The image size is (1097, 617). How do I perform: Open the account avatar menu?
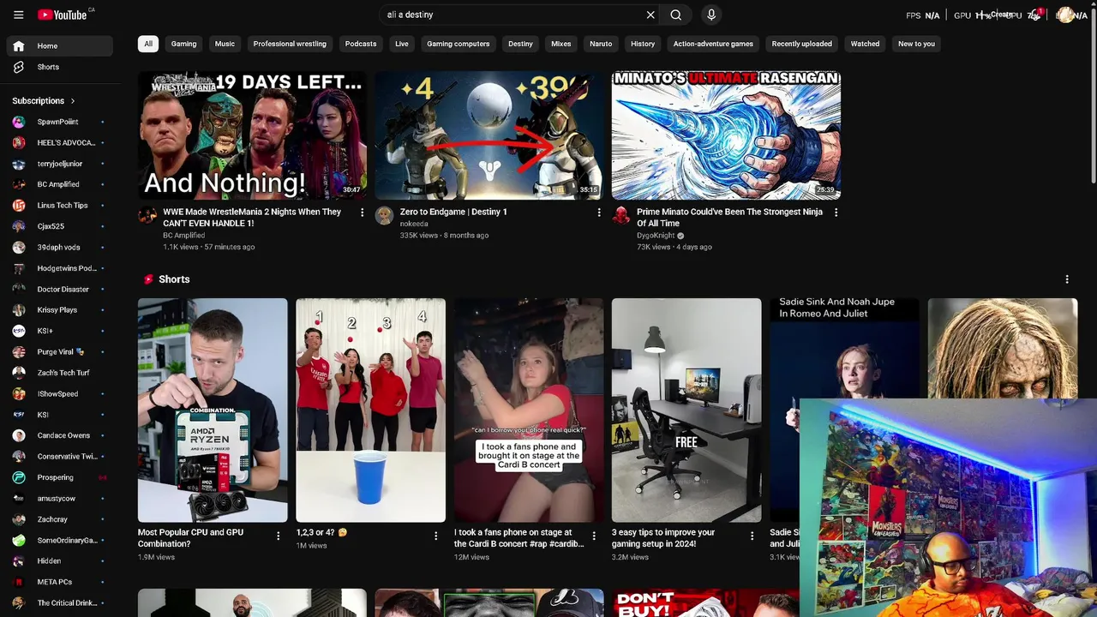1064,15
